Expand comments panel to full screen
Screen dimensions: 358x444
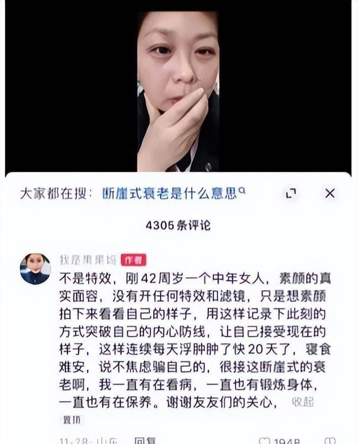click(291, 194)
